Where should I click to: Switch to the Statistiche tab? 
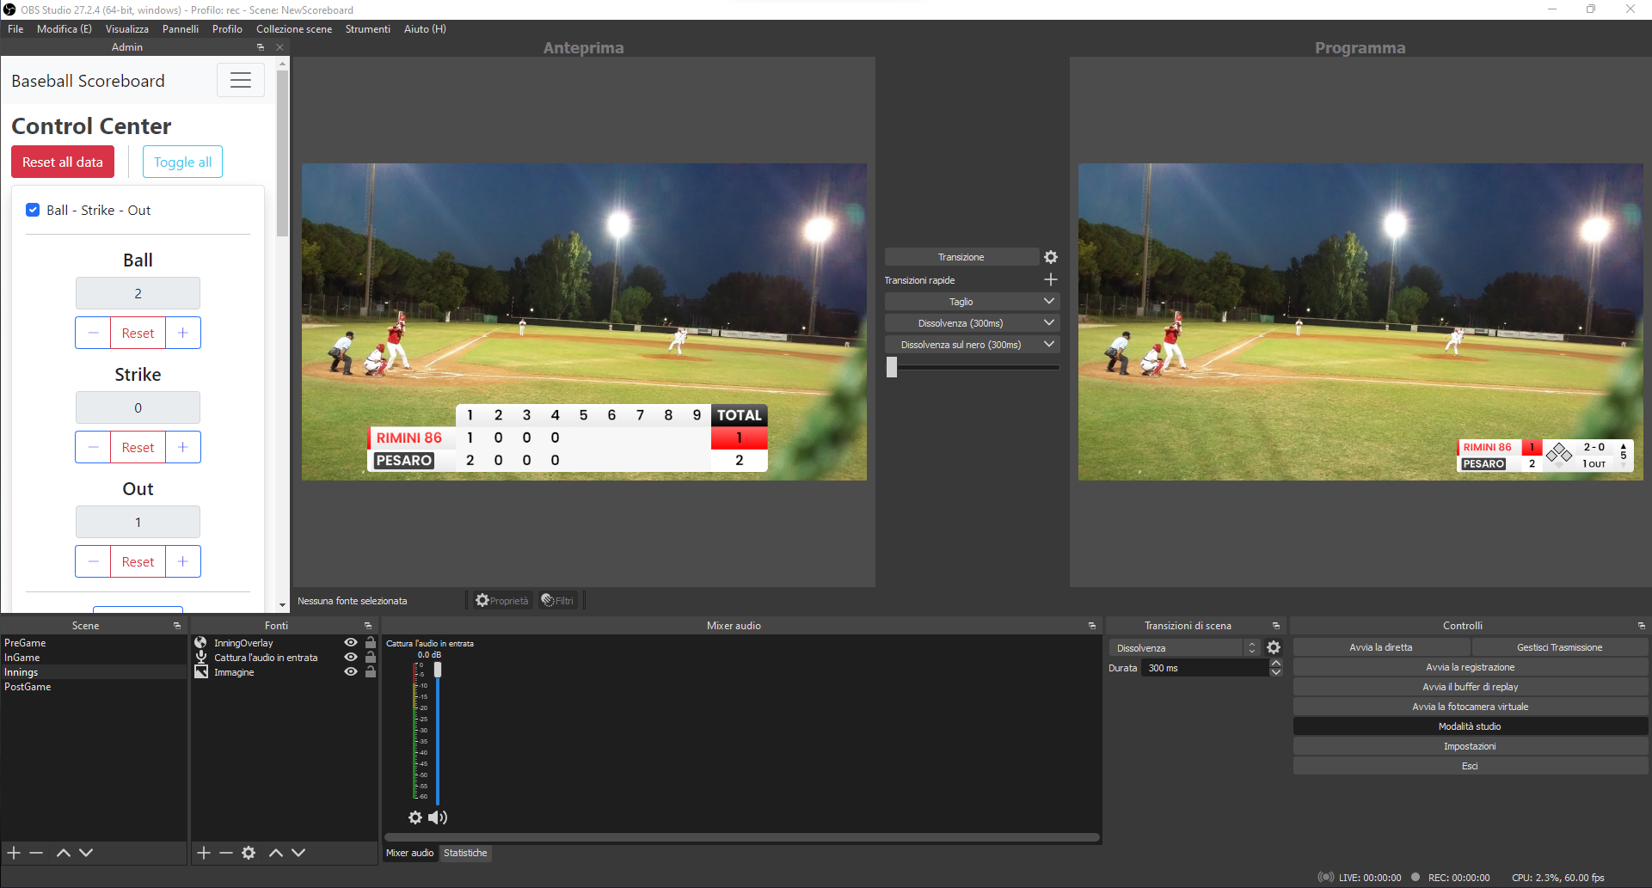point(465,854)
